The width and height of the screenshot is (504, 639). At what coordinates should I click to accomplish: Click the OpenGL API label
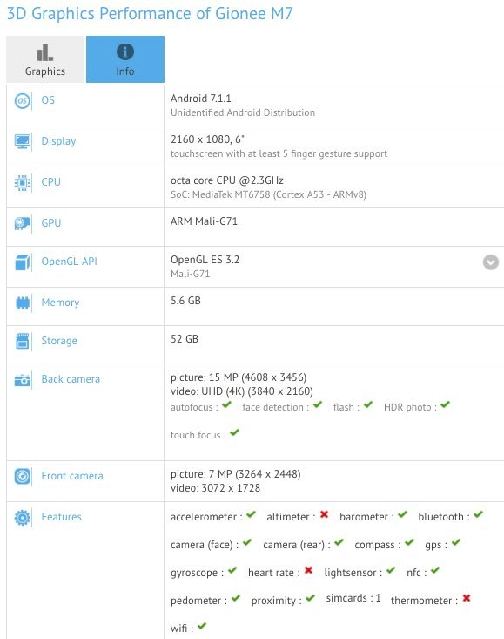click(69, 262)
